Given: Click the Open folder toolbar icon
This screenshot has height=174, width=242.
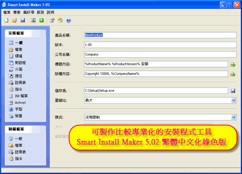Looking at the screenshot, I should [15, 20].
